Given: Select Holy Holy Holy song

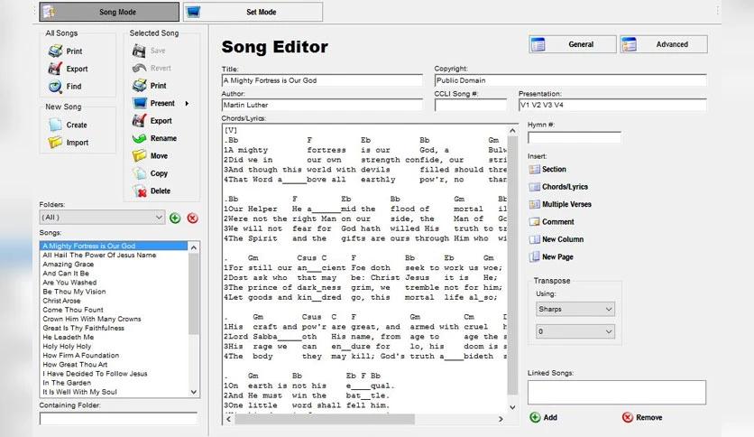Looking at the screenshot, I should click(x=114, y=346).
